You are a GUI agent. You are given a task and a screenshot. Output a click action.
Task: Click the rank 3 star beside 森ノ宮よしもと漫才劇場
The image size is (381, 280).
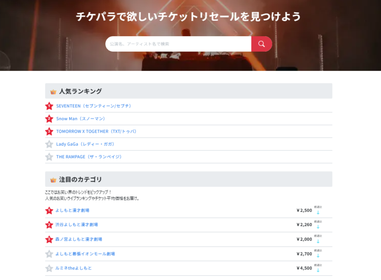49,239
